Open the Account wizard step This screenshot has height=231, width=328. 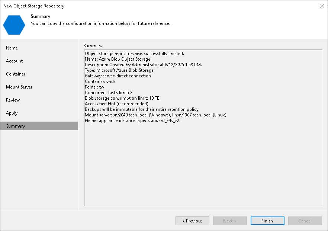pyautogui.click(x=14, y=61)
